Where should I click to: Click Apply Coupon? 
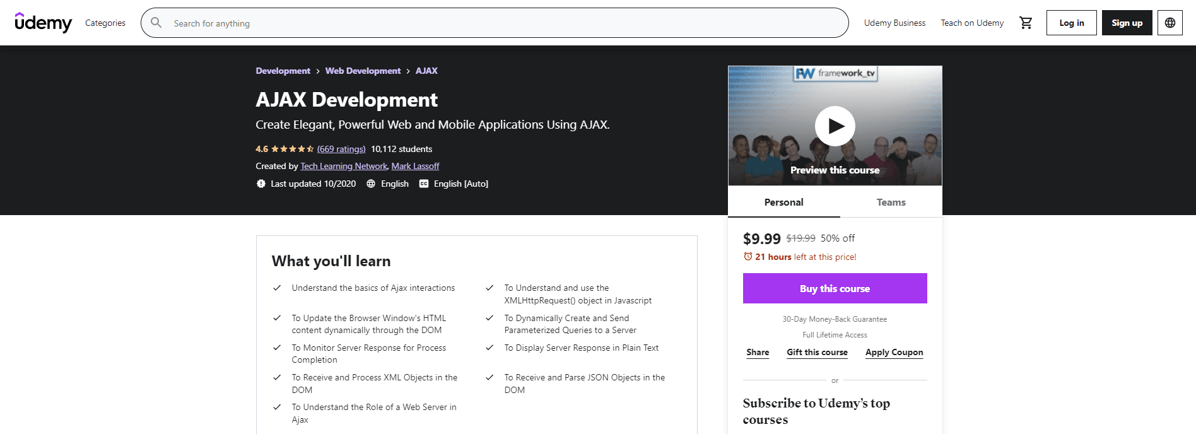pyautogui.click(x=894, y=352)
